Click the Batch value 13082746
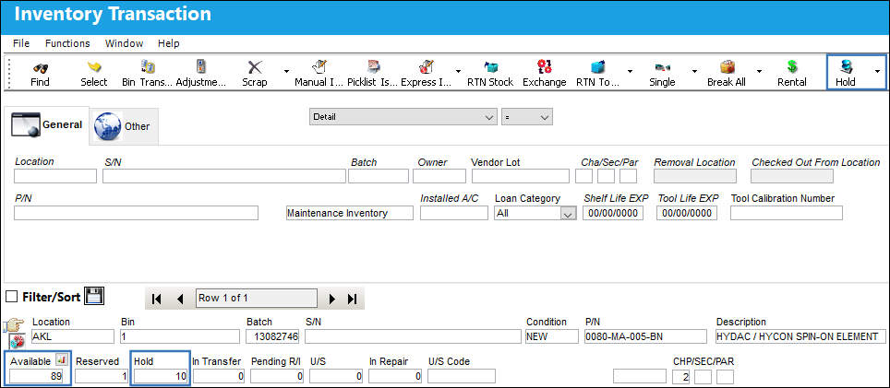The height and width of the screenshot is (388, 890). click(272, 336)
